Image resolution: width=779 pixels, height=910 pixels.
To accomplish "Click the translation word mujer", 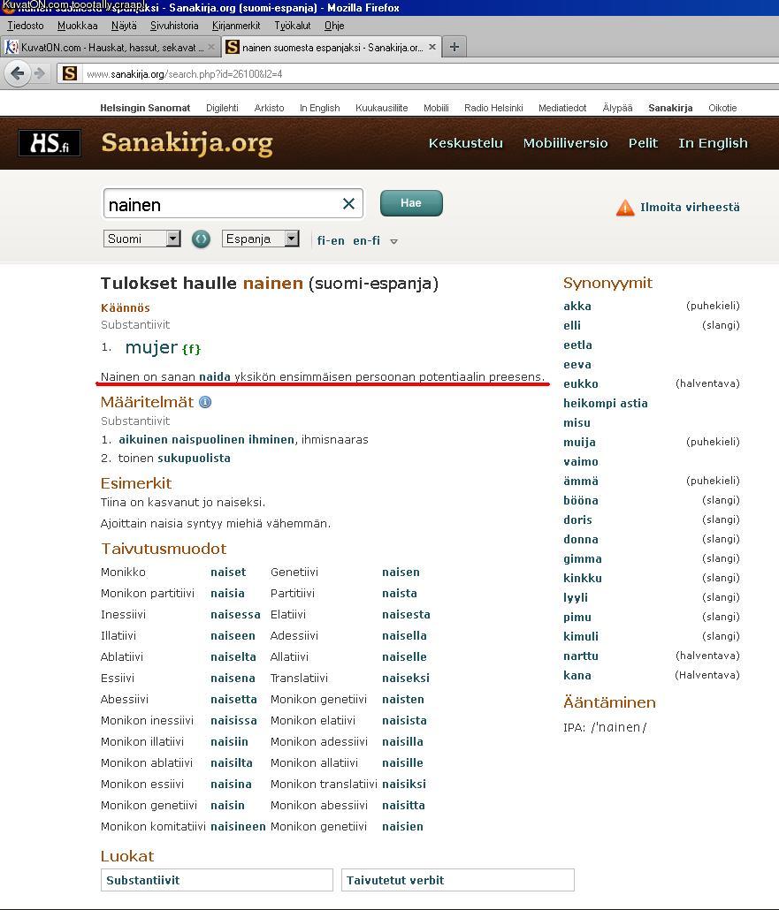I will tap(151, 347).
